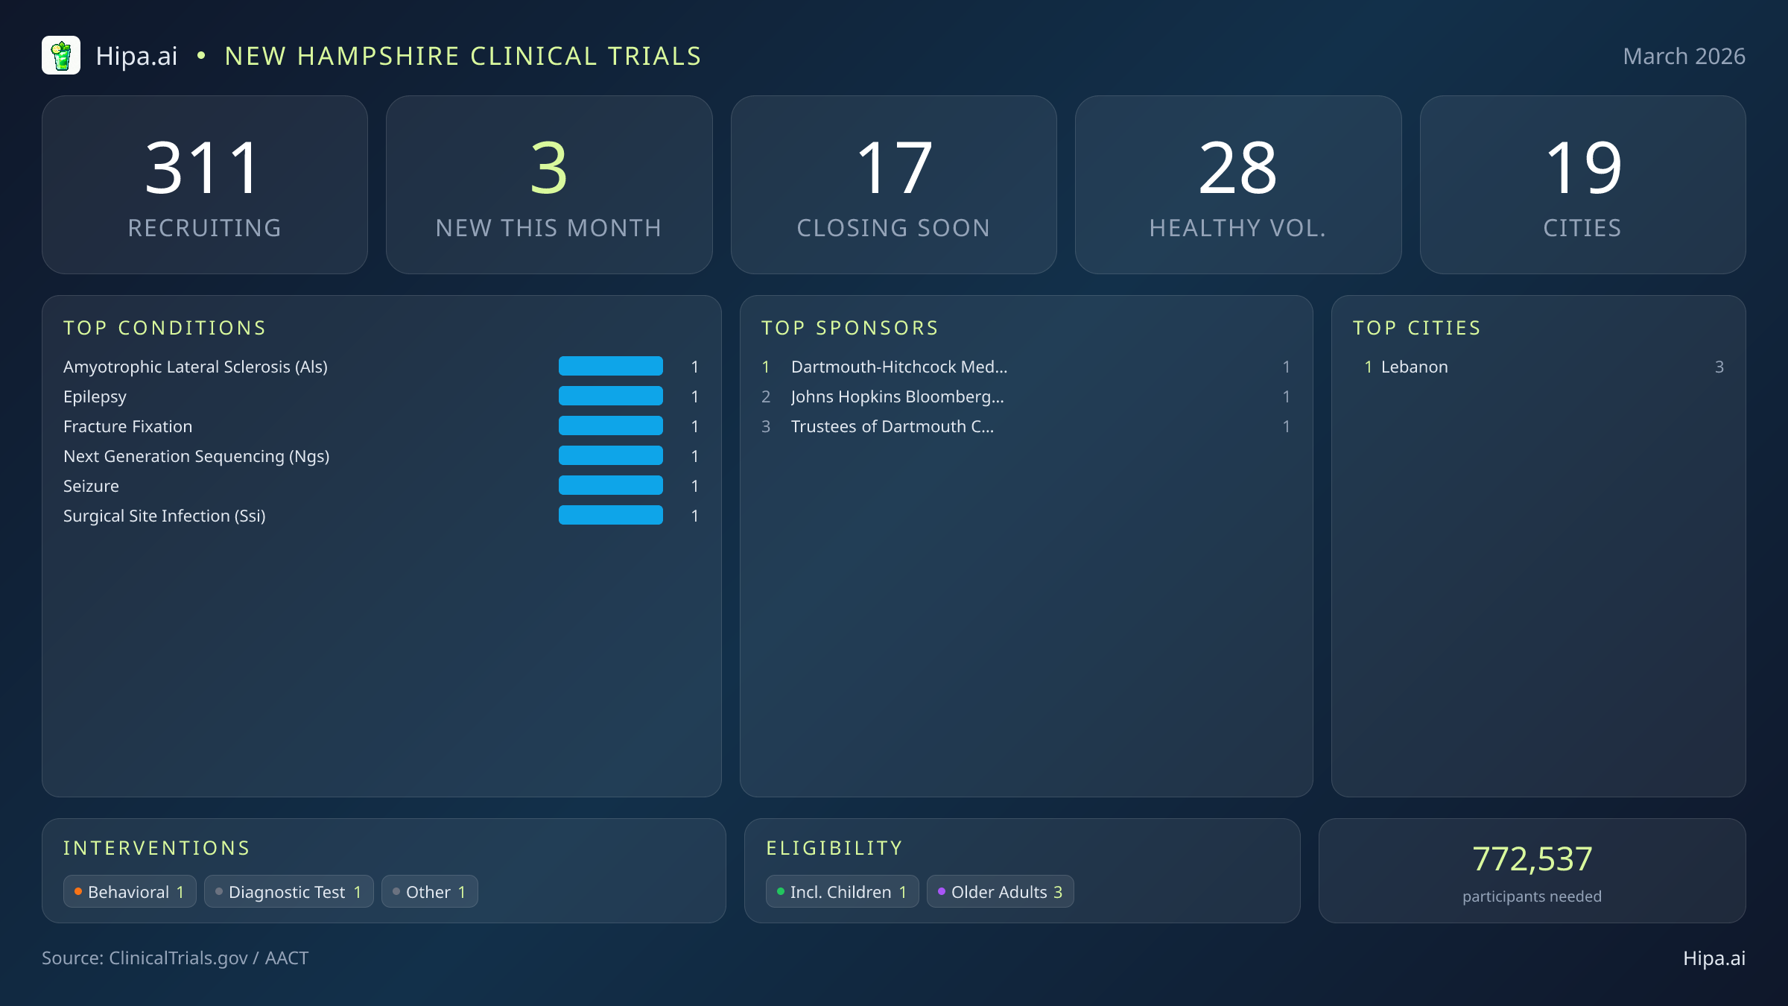Click the orange dot on the Behavioral chip
Screen dimensions: 1788x1006
(77, 890)
